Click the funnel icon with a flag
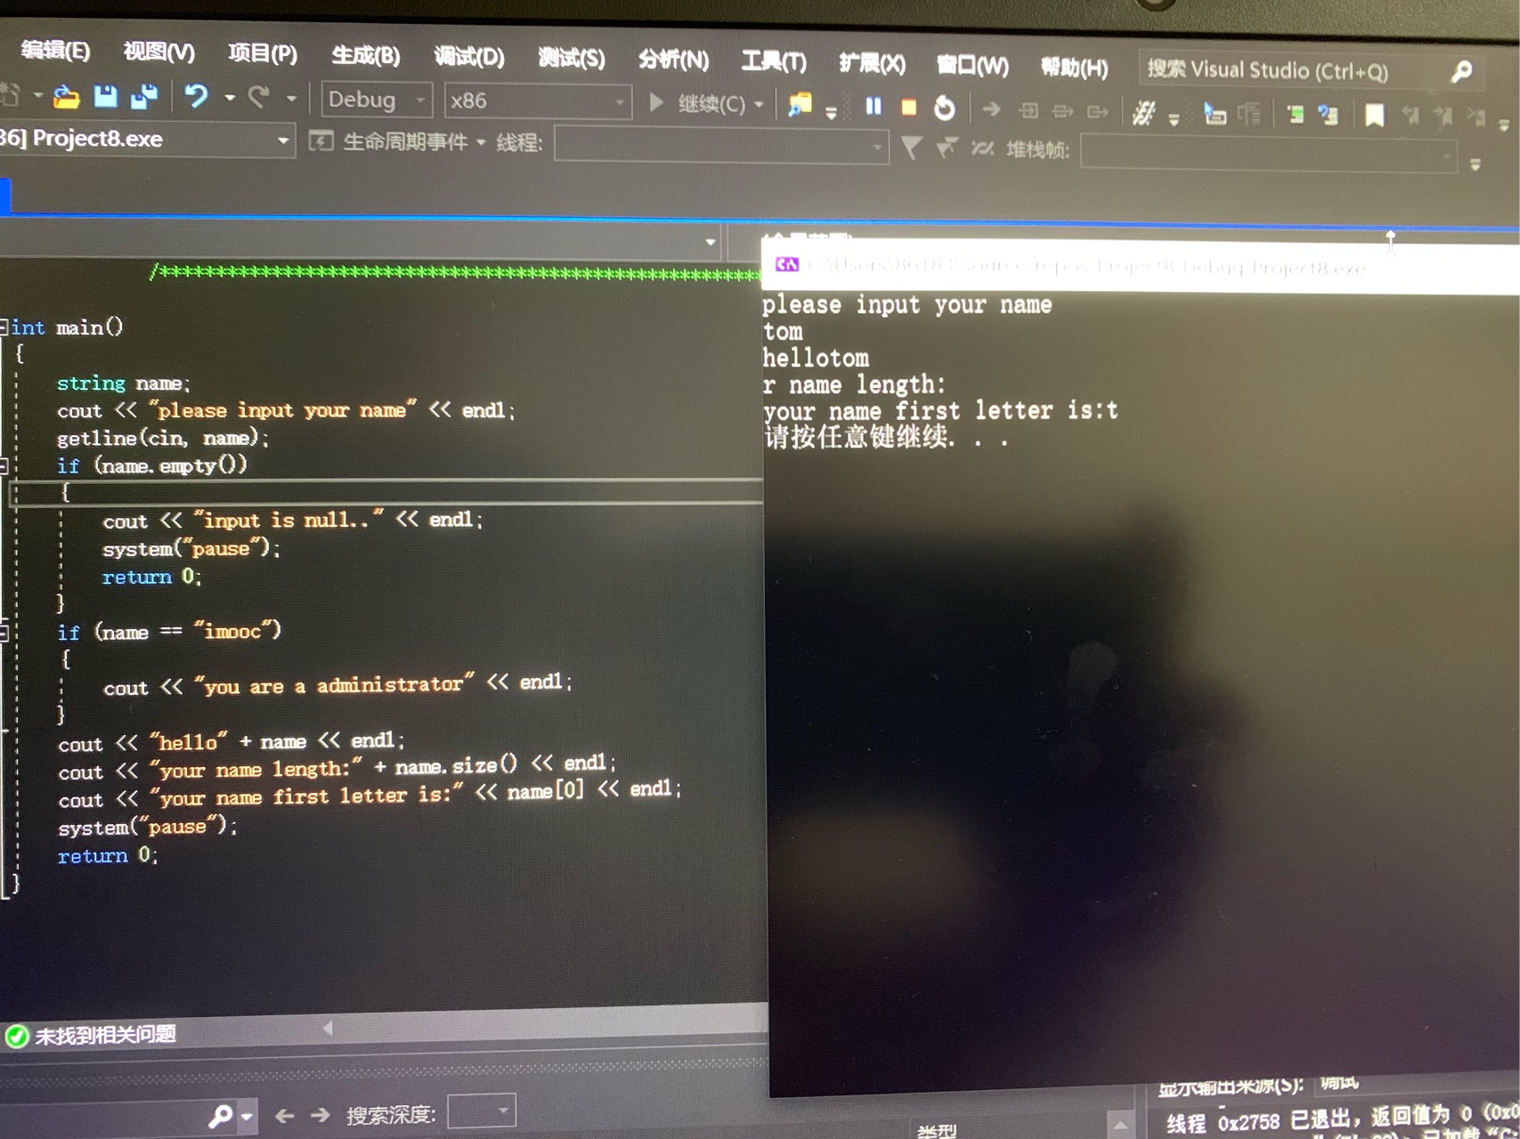 947,148
